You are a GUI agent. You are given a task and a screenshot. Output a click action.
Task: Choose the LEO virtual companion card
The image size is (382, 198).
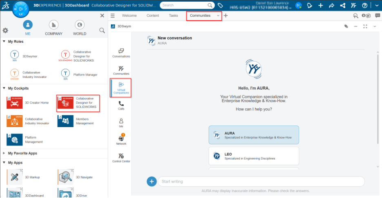253,156
